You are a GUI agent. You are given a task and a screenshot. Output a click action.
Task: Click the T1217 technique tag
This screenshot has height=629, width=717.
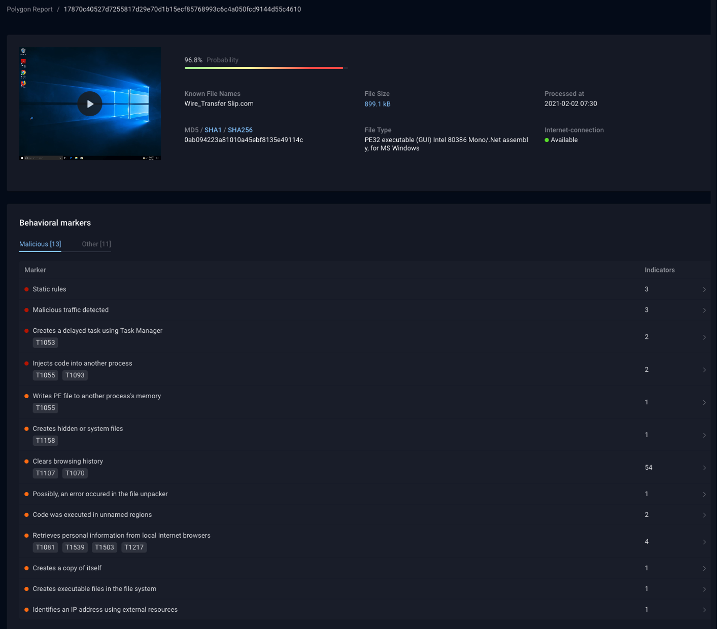[134, 547]
